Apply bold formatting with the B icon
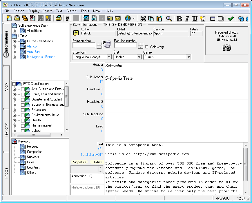 tap(179, 19)
